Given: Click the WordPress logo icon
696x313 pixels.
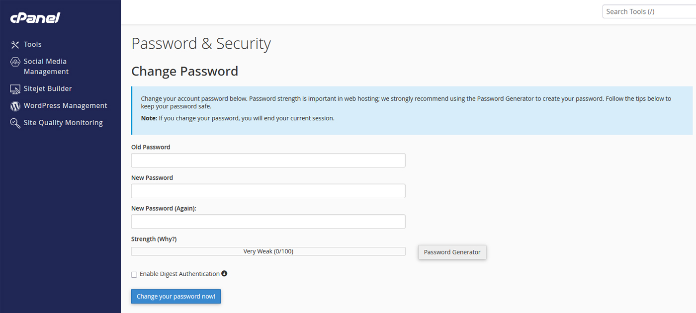Looking at the screenshot, I should click(15, 106).
